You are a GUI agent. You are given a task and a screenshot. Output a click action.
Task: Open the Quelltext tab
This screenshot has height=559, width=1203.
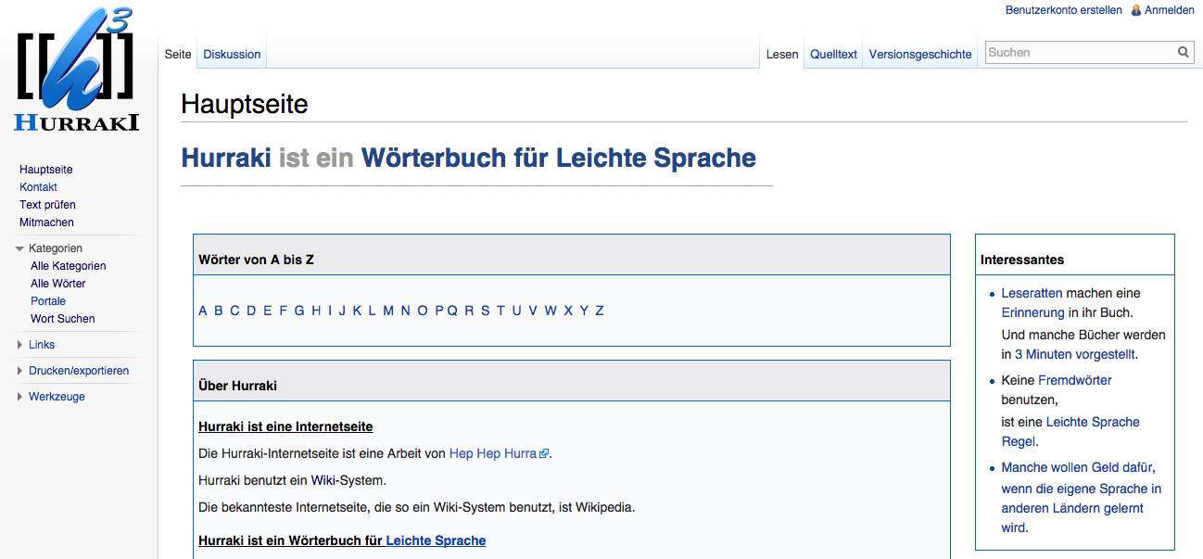833,54
